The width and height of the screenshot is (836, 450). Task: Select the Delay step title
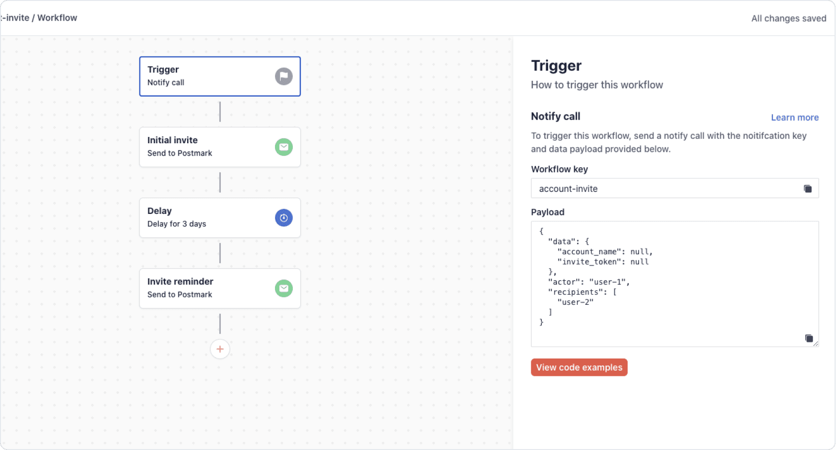coord(159,211)
